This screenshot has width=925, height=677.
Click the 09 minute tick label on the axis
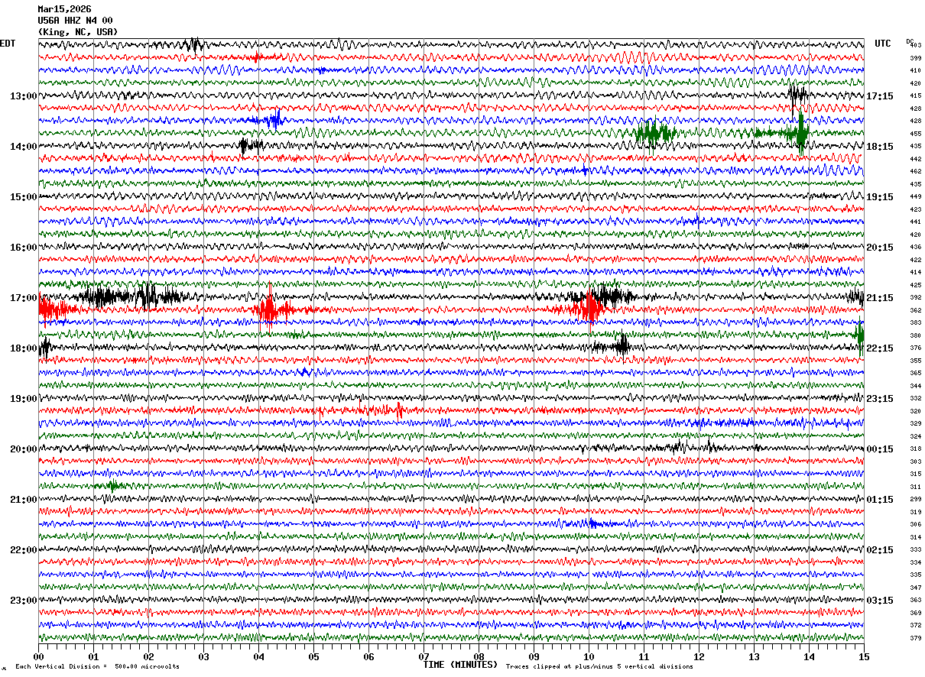pyautogui.click(x=534, y=656)
